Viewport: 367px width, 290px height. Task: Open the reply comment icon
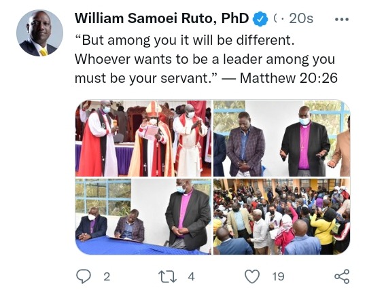coord(84,276)
